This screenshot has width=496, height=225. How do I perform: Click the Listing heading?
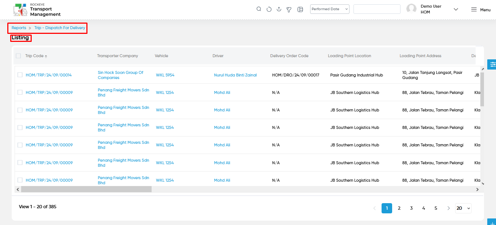point(20,38)
